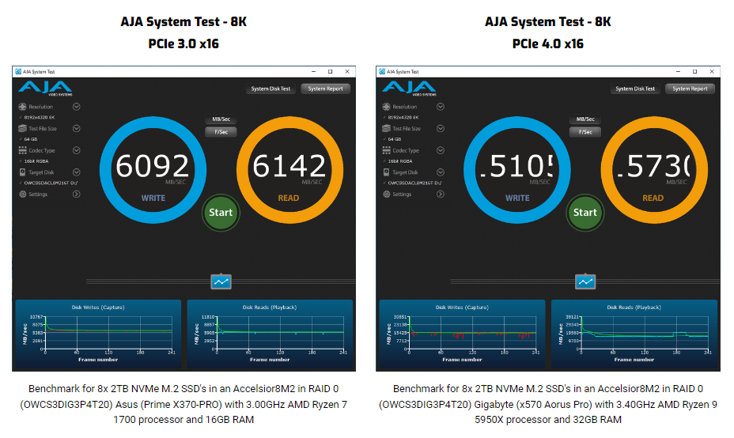734x438 pixels.
Task: Click Test File Size stack icon in PCIe 3.0 window
Action: pyautogui.click(x=22, y=128)
